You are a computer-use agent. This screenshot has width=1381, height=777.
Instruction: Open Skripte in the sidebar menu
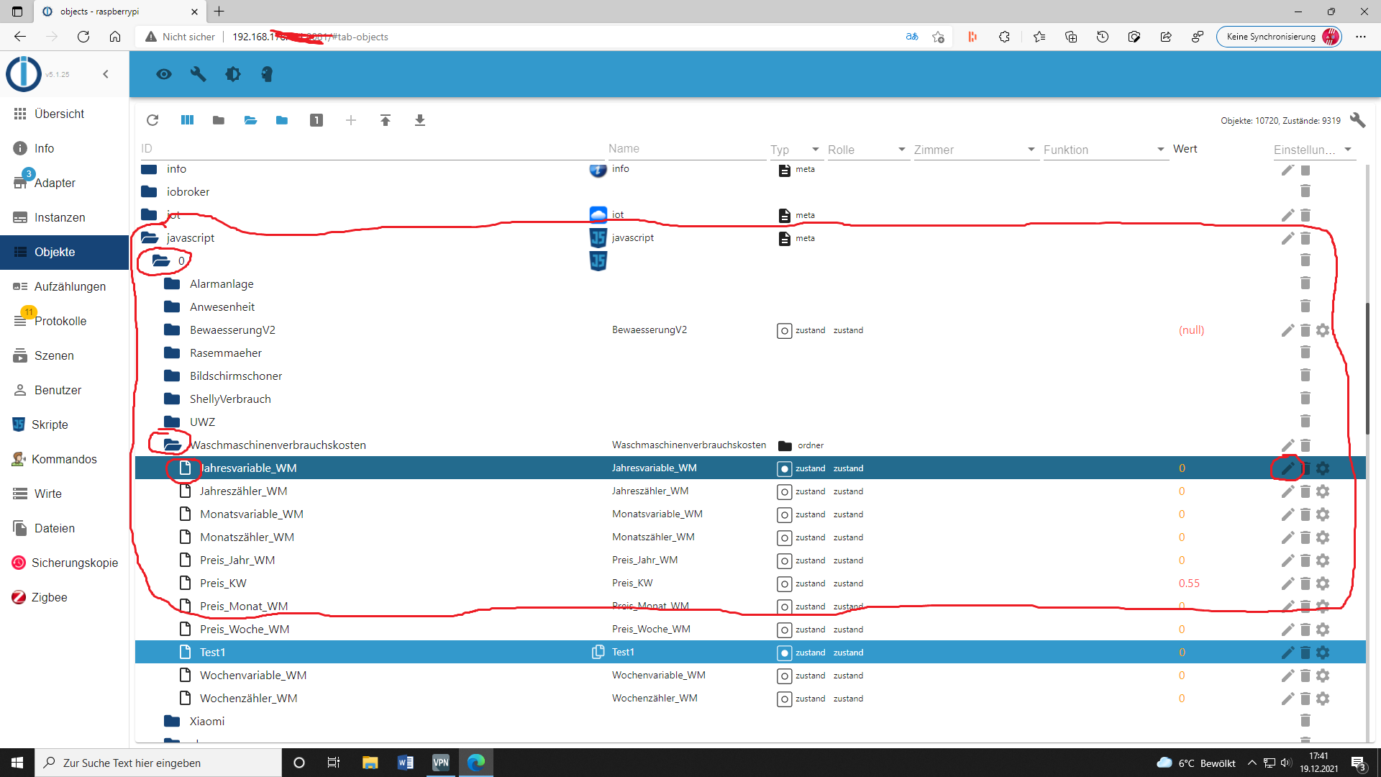pos(50,424)
